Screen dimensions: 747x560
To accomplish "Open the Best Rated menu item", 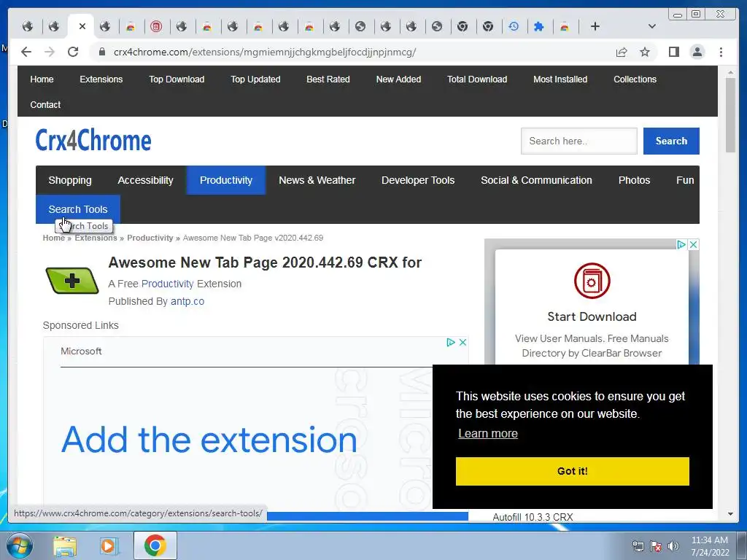I will point(328,79).
